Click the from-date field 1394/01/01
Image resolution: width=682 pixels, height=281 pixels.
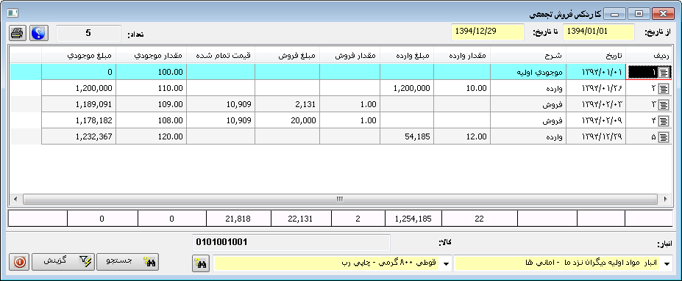pyautogui.click(x=598, y=32)
